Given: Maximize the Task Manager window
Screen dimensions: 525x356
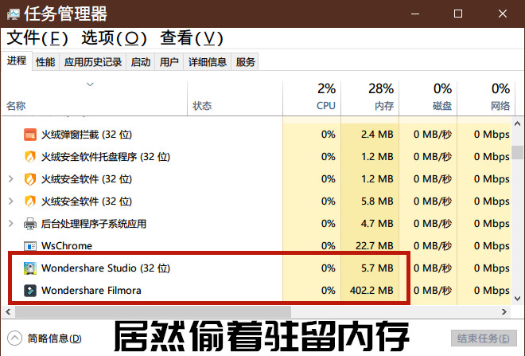Looking at the screenshot, I should click(x=458, y=14).
